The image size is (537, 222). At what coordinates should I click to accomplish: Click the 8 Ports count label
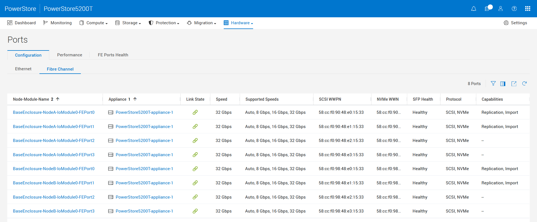click(474, 84)
